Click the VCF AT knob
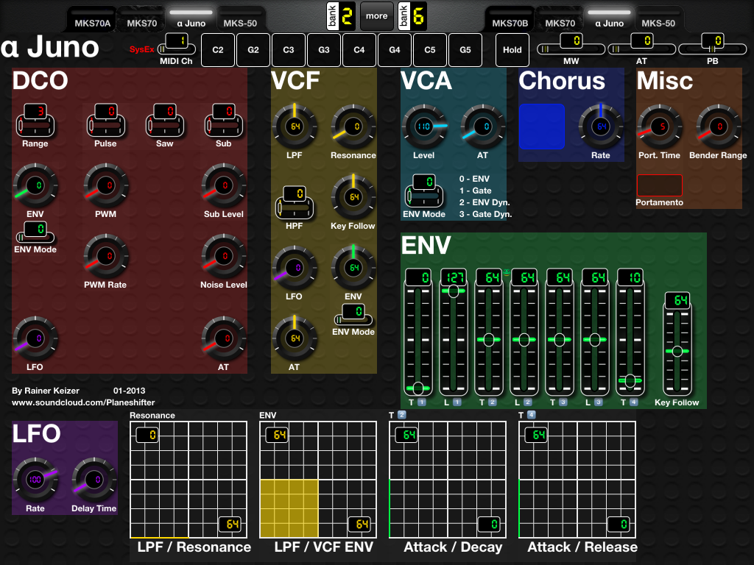This screenshot has width=754, height=565. [295, 338]
